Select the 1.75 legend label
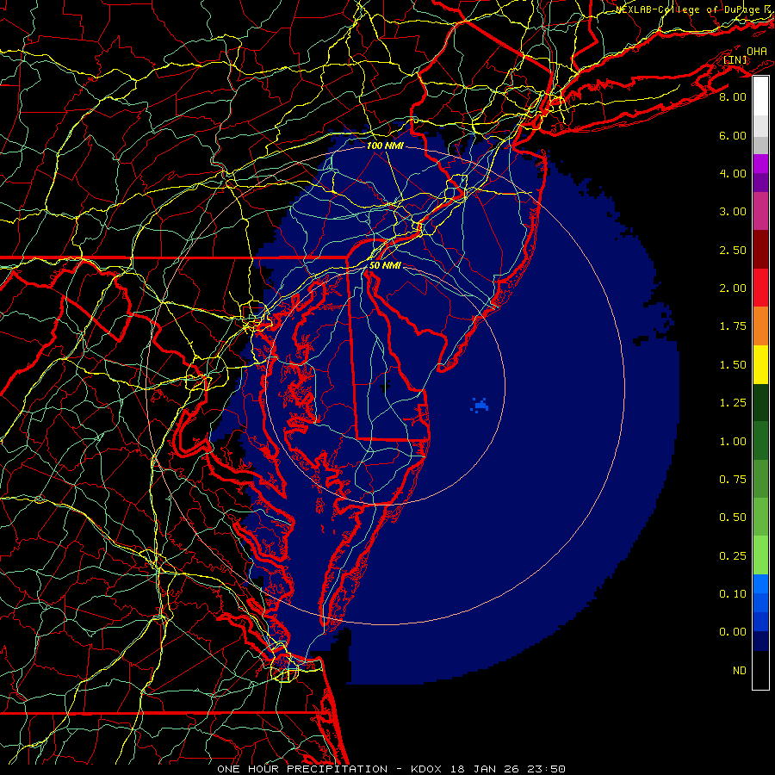The height and width of the screenshot is (775, 775). (733, 326)
